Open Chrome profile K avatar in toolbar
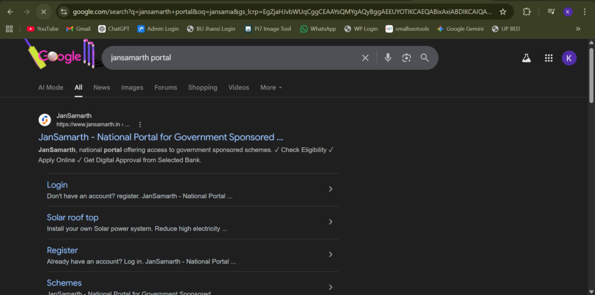Viewport: 595px width, 295px height. (568, 12)
